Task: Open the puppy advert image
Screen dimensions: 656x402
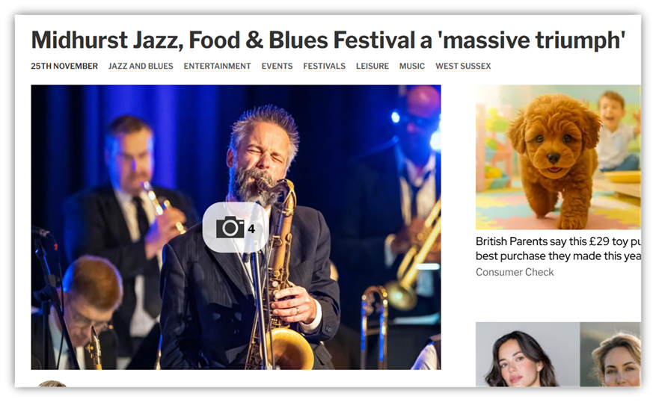Action: coord(558,157)
